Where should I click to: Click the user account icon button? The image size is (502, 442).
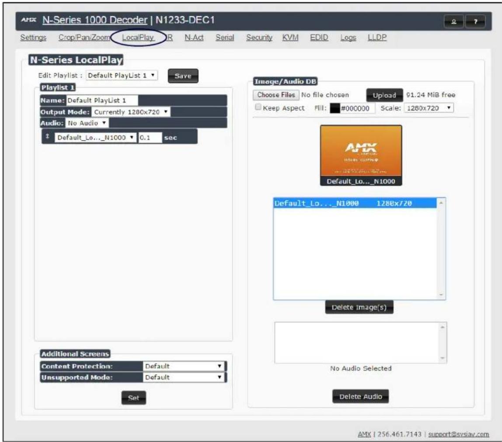tap(453, 21)
